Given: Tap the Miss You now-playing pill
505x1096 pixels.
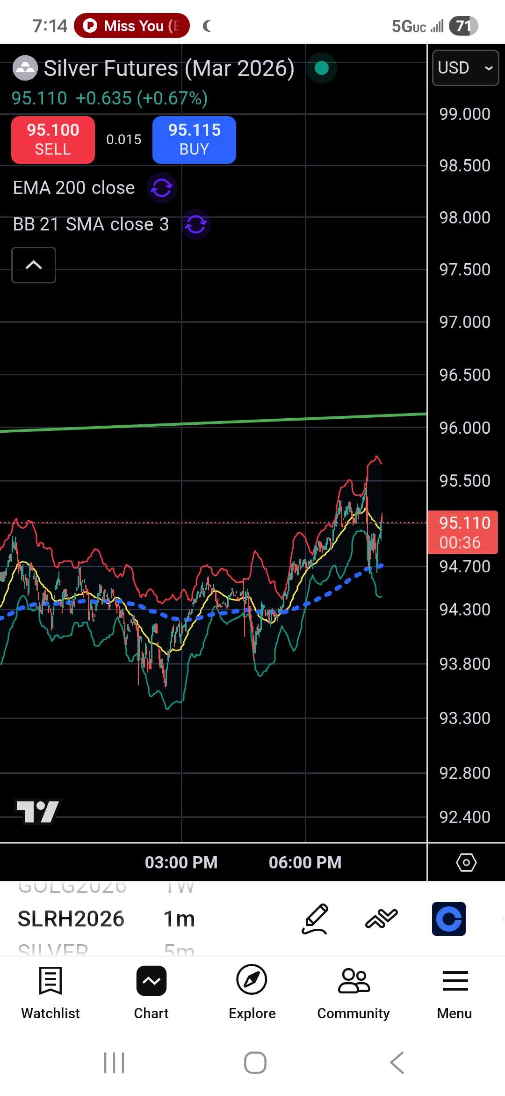Looking at the screenshot, I should coord(132,26).
